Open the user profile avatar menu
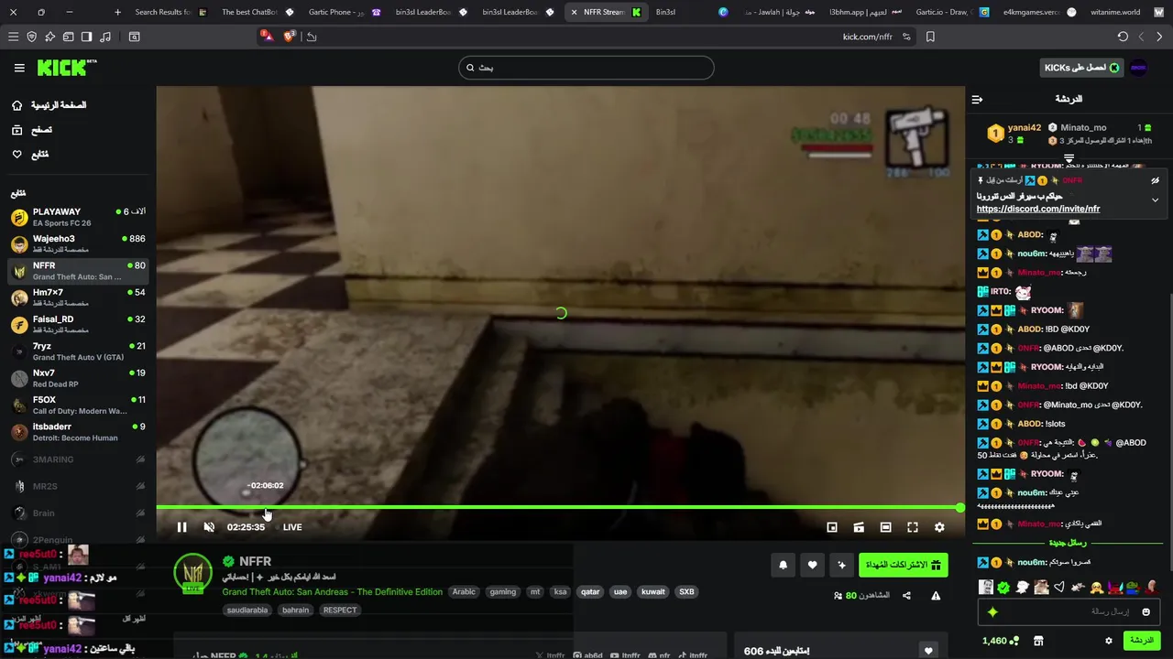The width and height of the screenshot is (1173, 659). point(1138,68)
